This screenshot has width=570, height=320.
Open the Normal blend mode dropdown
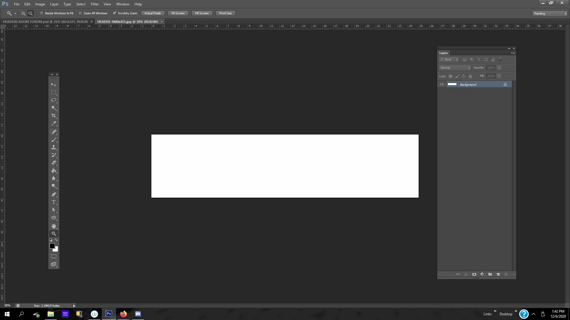(x=455, y=68)
